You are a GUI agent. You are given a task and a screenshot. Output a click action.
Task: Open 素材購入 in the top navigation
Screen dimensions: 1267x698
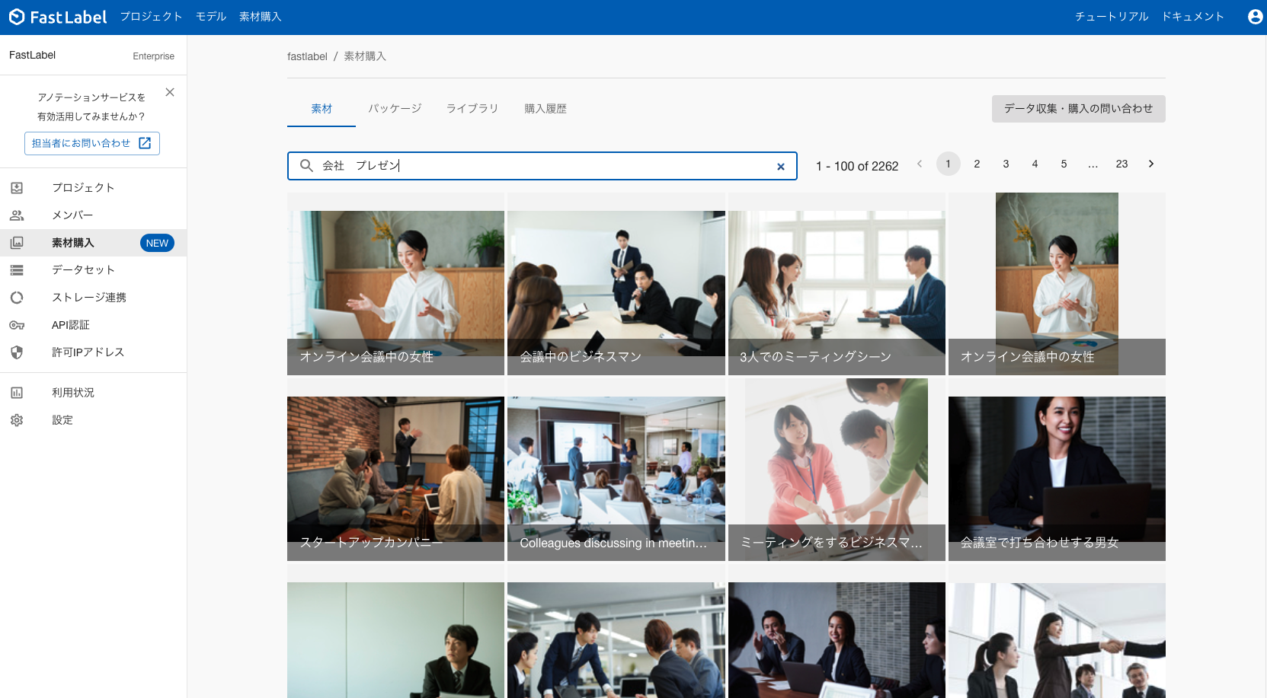tap(261, 17)
